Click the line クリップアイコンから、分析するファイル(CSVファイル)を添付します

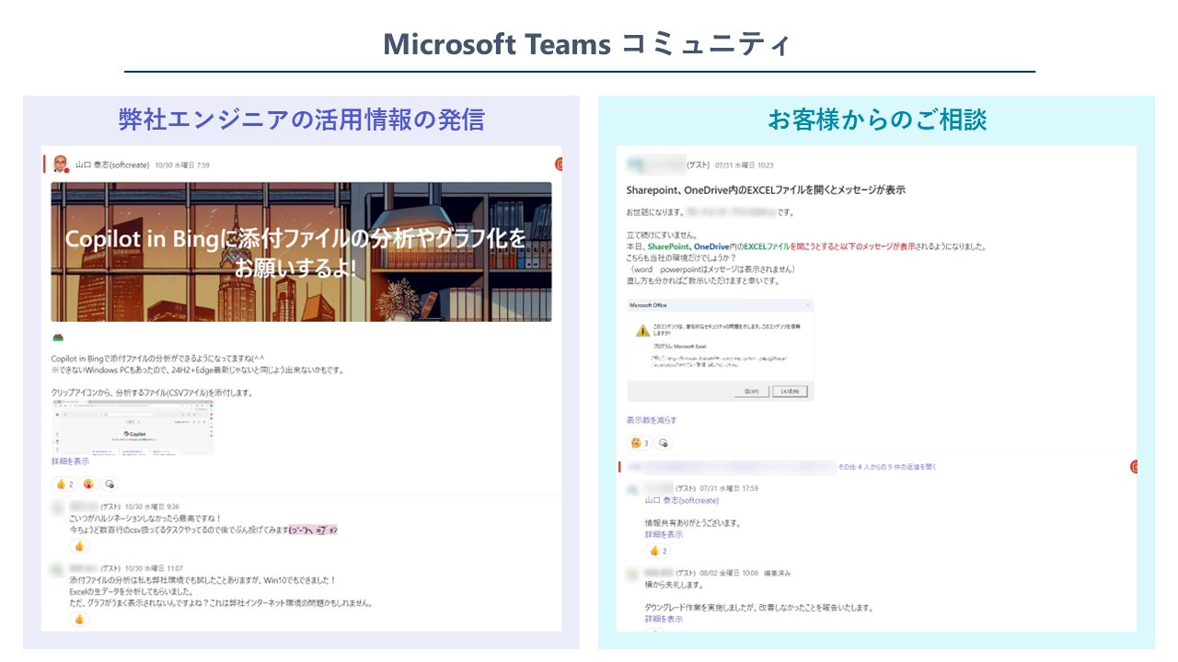(152, 393)
